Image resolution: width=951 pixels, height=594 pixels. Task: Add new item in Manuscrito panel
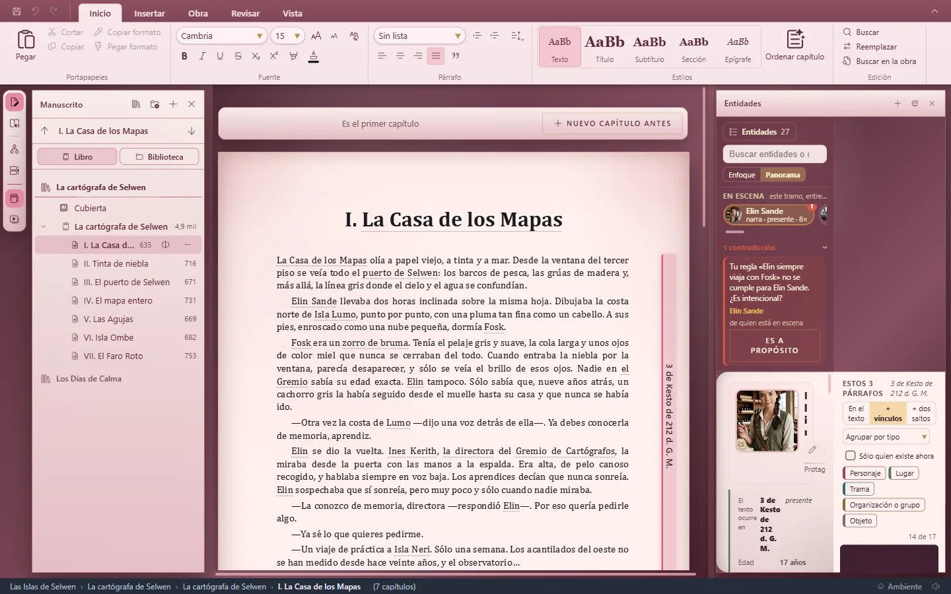[x=173, y=104]
